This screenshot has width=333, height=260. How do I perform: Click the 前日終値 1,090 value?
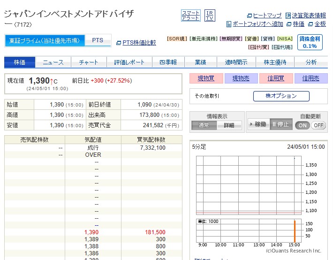coord(144,105)
